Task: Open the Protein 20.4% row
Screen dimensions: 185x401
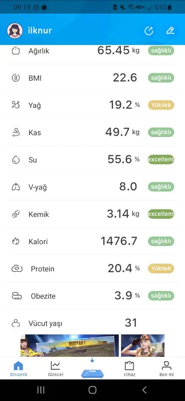Action: point(92,269)
